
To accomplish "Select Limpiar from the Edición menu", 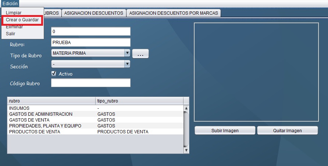I will [14, 12].
